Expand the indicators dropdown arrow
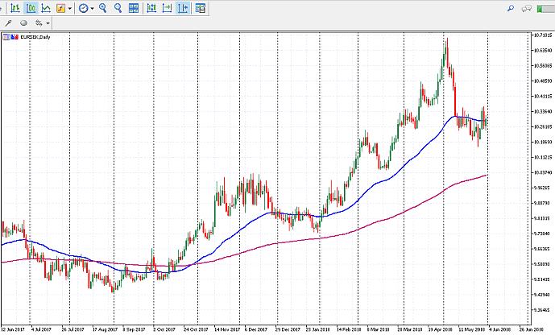 pos(70,8)
